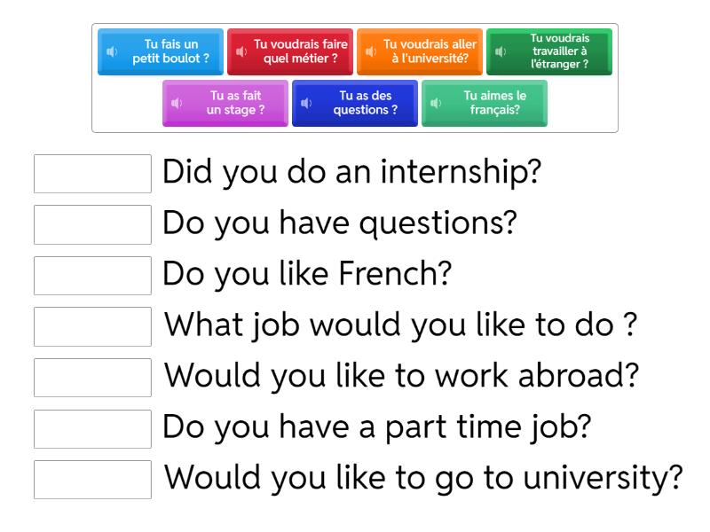This screenshot has height=532, width=710.
Task: Click answer box beside 'Do you have questions?'
Action: tap(92, 224)
